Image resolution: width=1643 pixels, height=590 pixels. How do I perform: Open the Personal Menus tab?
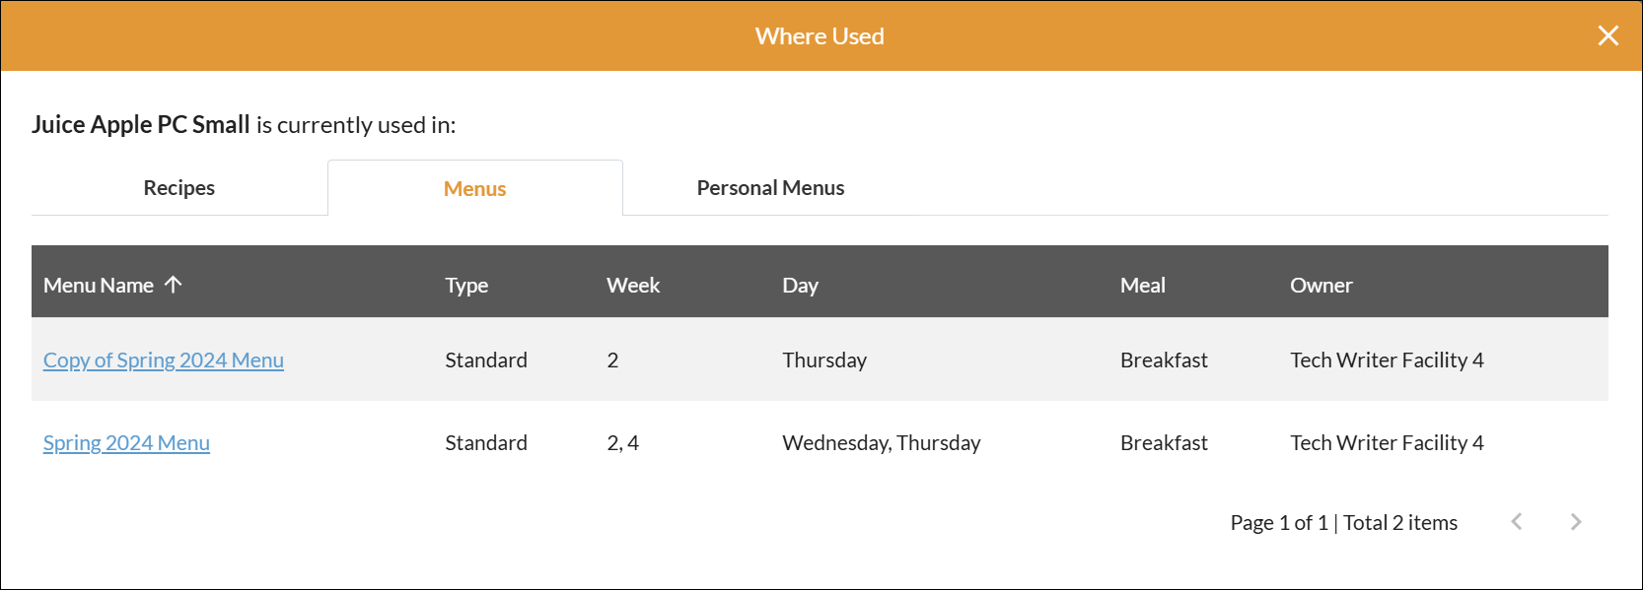coord(770,188)
